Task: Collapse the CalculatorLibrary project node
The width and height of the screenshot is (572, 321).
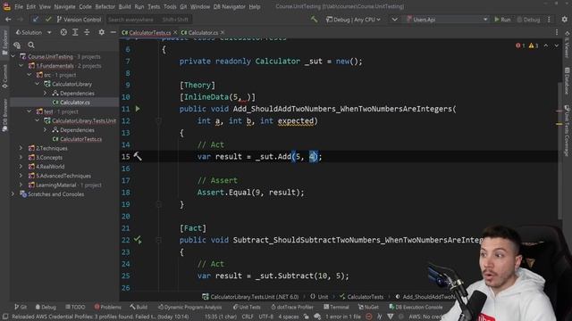Action: click(38, 84)
